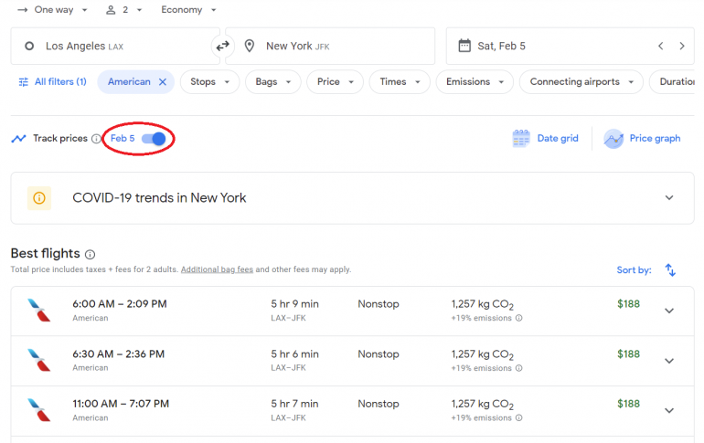Toggle Track prices for Feb 5
The image size is (704, 443).
(x=154, y=139)
